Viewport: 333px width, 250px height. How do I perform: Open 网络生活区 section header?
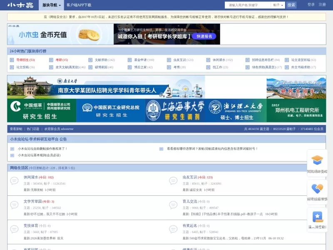pyautogui.click(x=19, y=168)
